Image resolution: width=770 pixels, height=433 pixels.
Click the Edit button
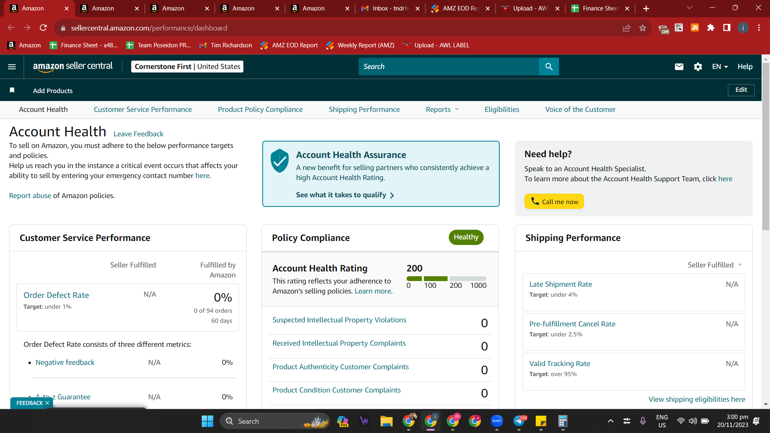(x=741, y=90)
